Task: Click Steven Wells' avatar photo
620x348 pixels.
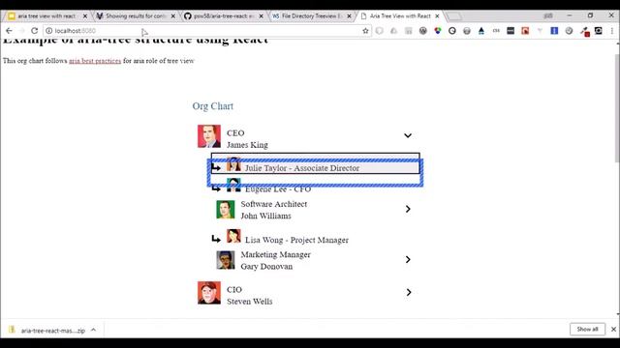Action: click(209, 292)
